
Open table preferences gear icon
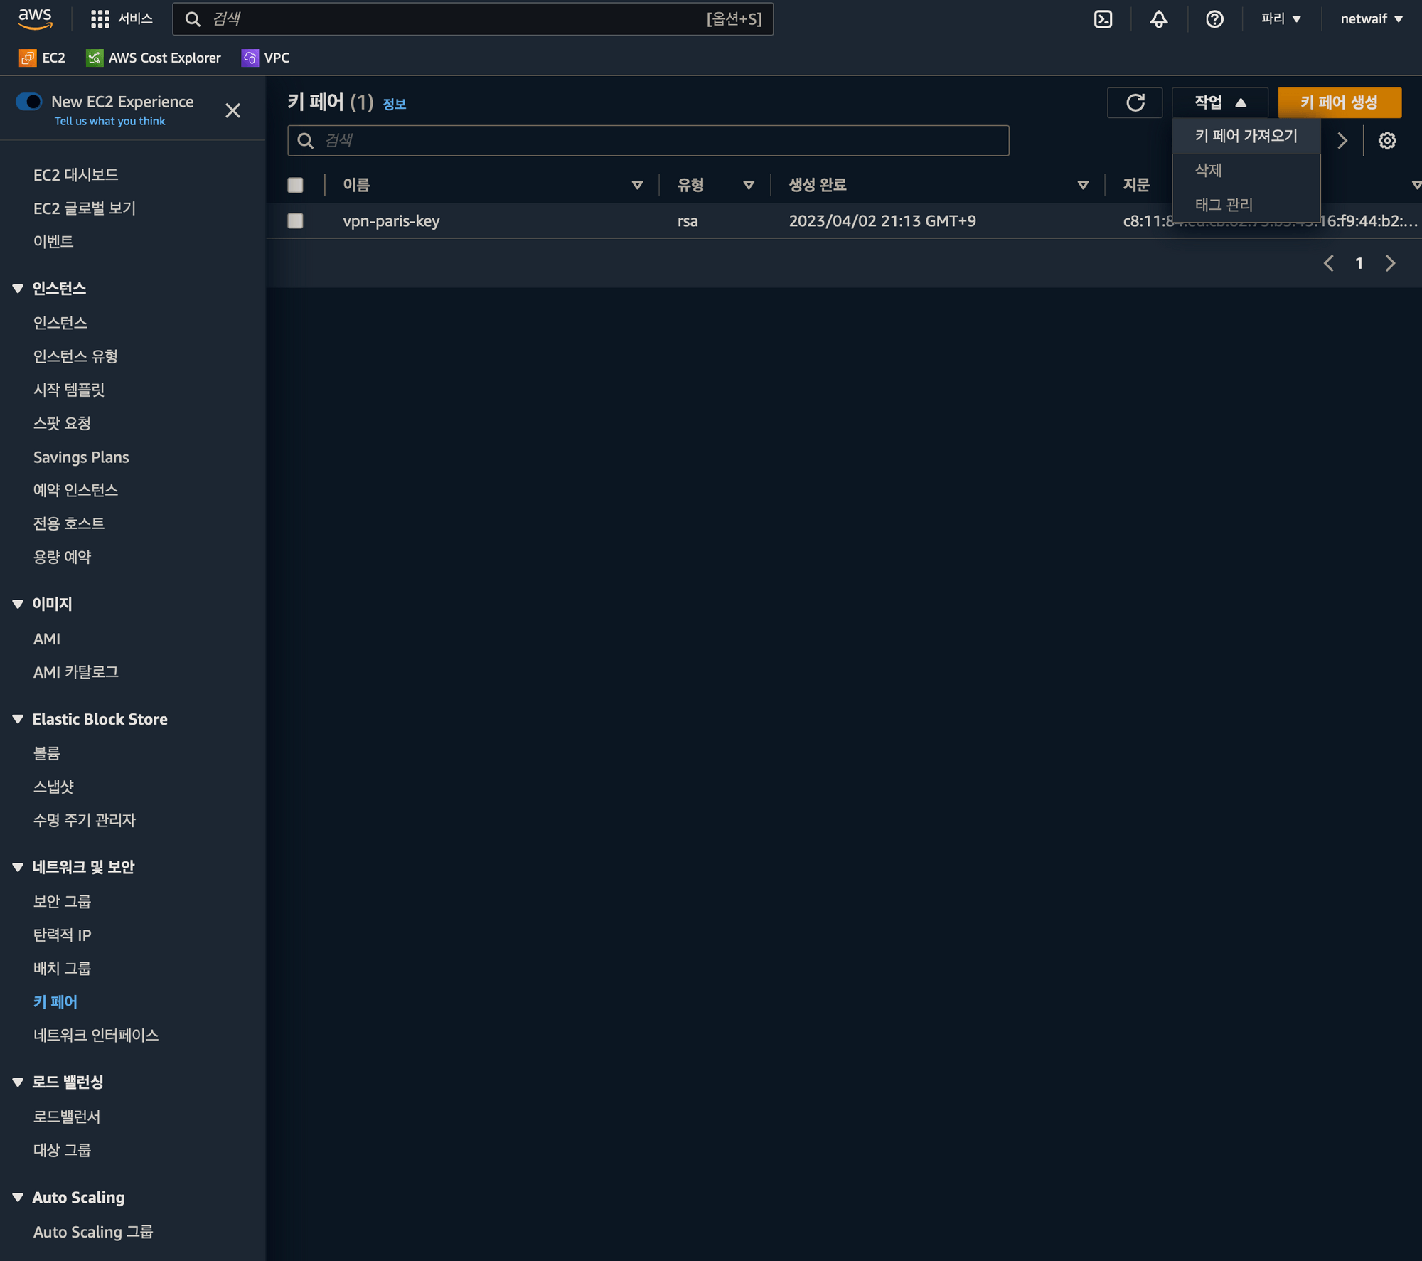(x=1387, y=141)
